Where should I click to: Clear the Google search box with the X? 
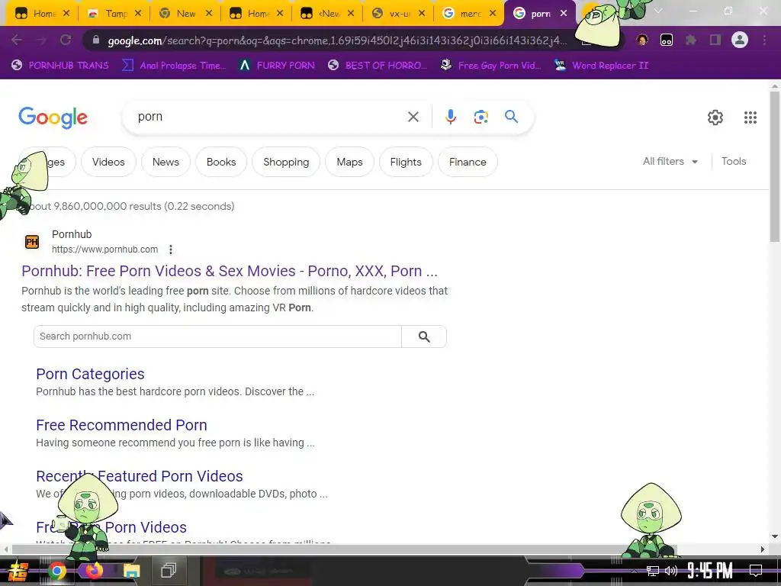413,117
